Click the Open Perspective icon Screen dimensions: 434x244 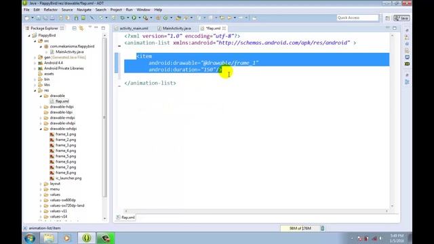387,18
